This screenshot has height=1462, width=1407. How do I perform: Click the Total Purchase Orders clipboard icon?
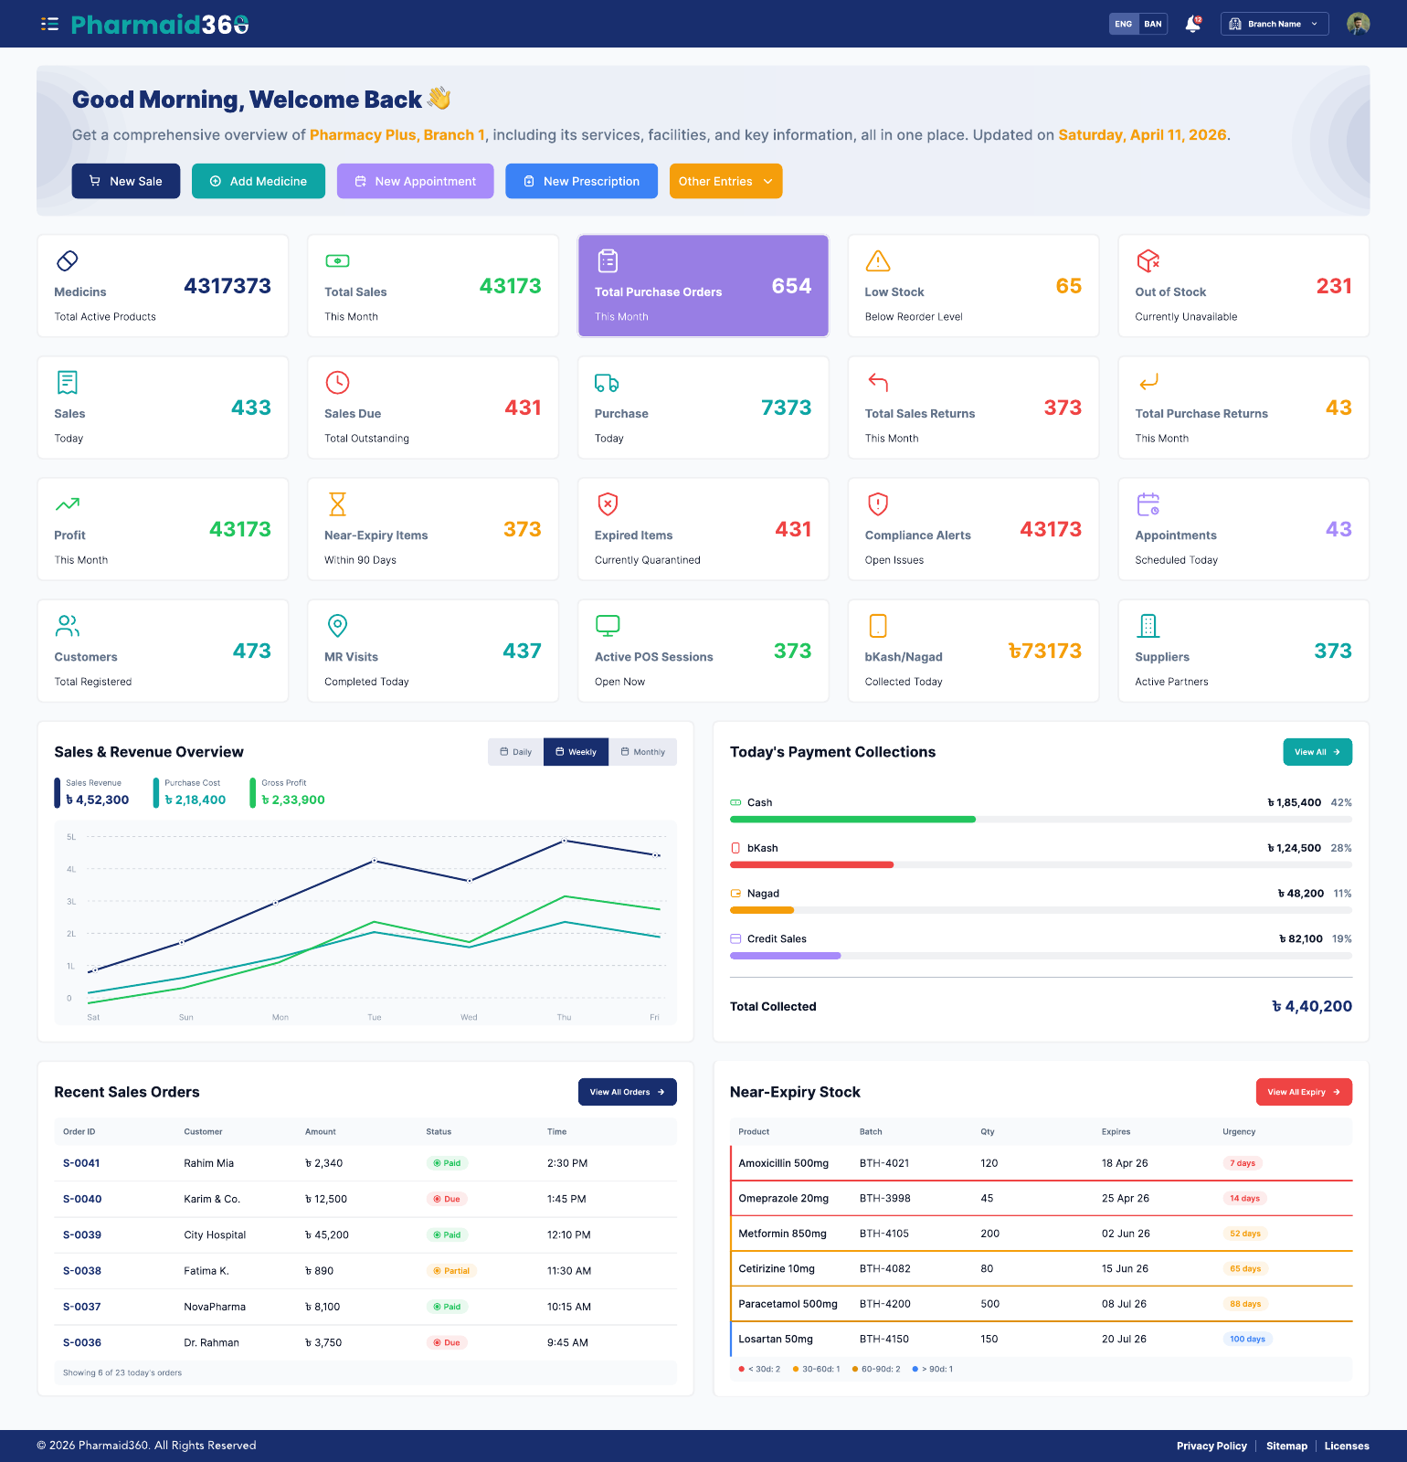click(x=608, y=261)
